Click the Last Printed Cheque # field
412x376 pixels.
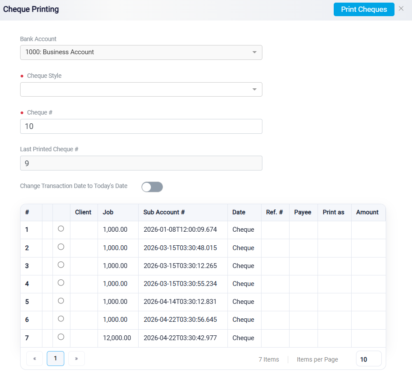[141, 163]
